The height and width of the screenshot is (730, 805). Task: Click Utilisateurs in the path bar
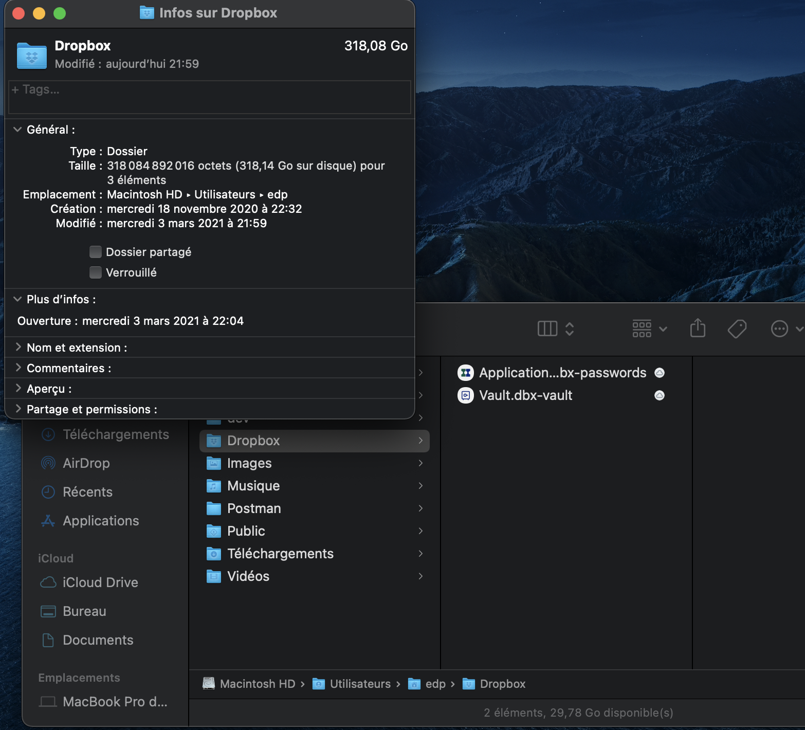point(360,684)
